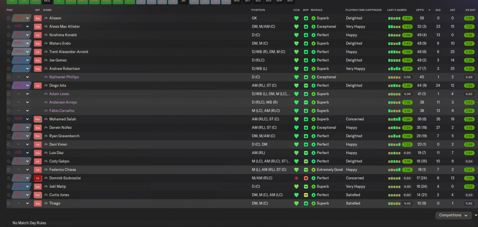Open Mohamed Salah's AMR position dropdown

tap(22, 119)
